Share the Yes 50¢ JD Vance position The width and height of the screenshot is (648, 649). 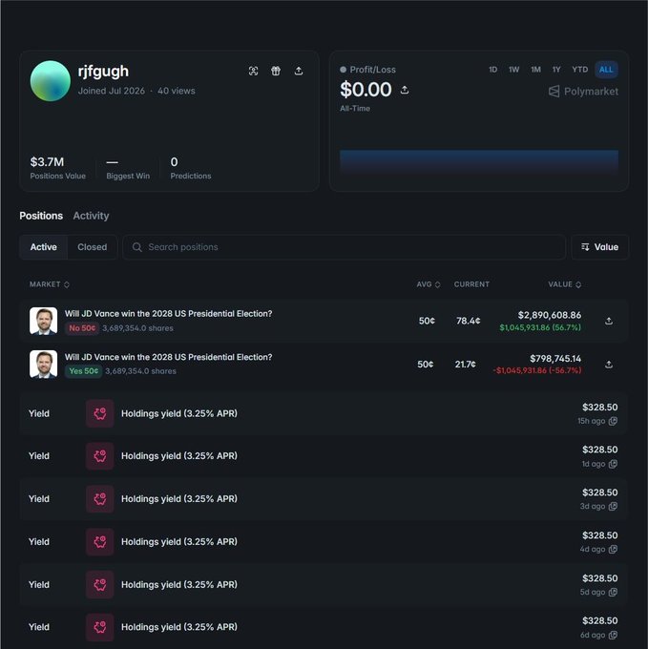tap(609, 365)
